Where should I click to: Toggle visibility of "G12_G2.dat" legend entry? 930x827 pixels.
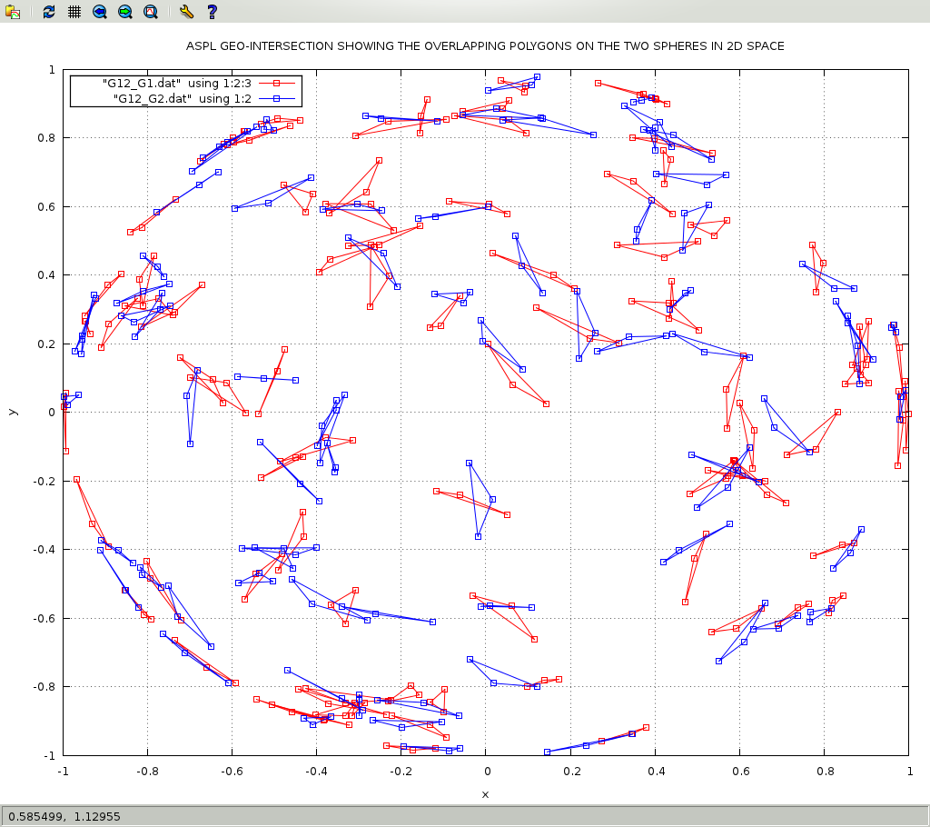[182, 98]
